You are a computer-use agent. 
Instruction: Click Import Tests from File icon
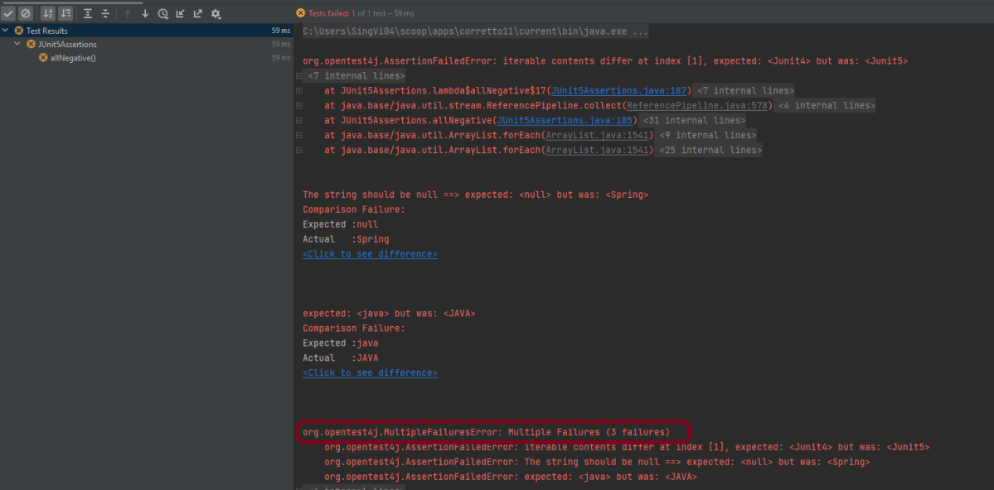pos(180,13)
